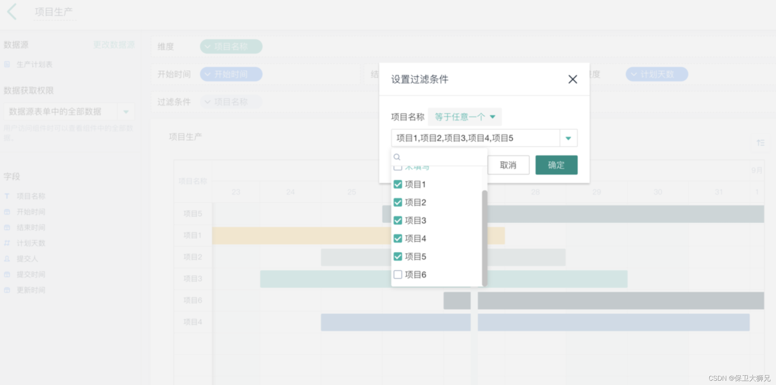Click the person icon beside 提交人 field

(x=7, y=259)
